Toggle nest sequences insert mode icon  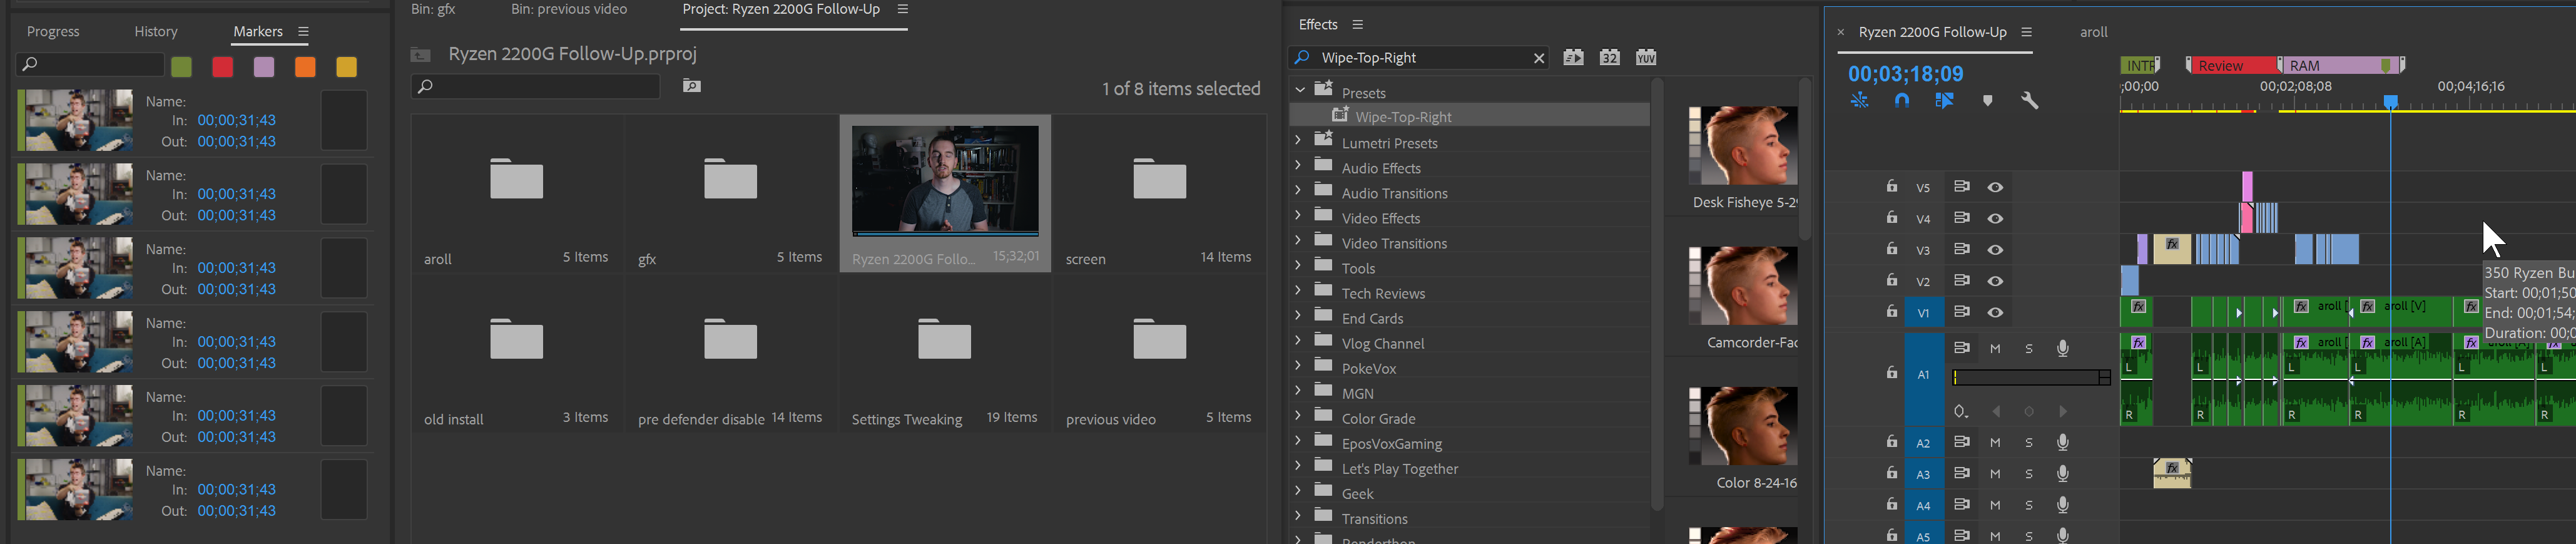[1859, 101]
